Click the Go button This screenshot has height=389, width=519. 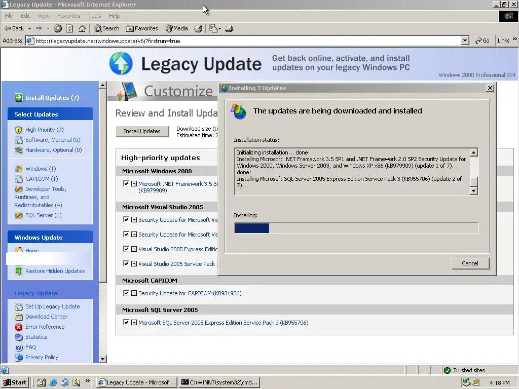[x=483, y=41]
